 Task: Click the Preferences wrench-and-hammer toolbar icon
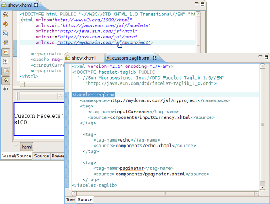pyautogui.click(x=6, y=15)
